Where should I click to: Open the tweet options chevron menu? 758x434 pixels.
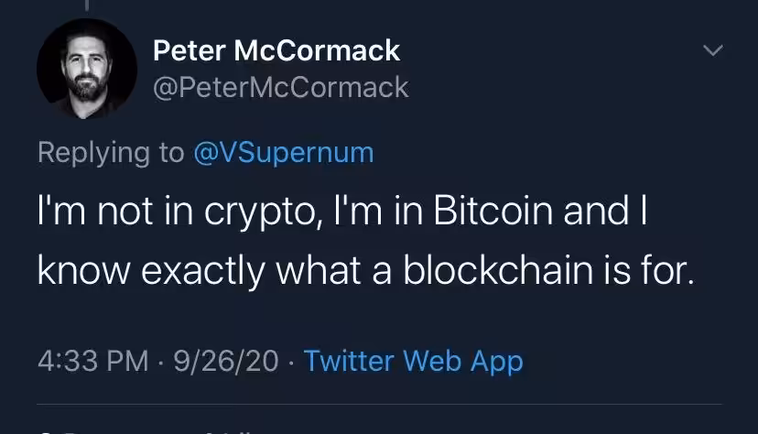pos(712,49)
